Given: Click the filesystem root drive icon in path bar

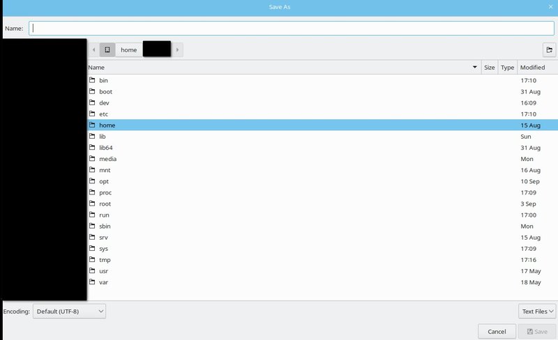Looking at the screenshot, I should coord(107,49).
